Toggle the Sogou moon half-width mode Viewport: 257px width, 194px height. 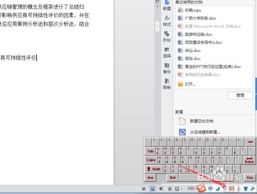(x=218, y=189)
